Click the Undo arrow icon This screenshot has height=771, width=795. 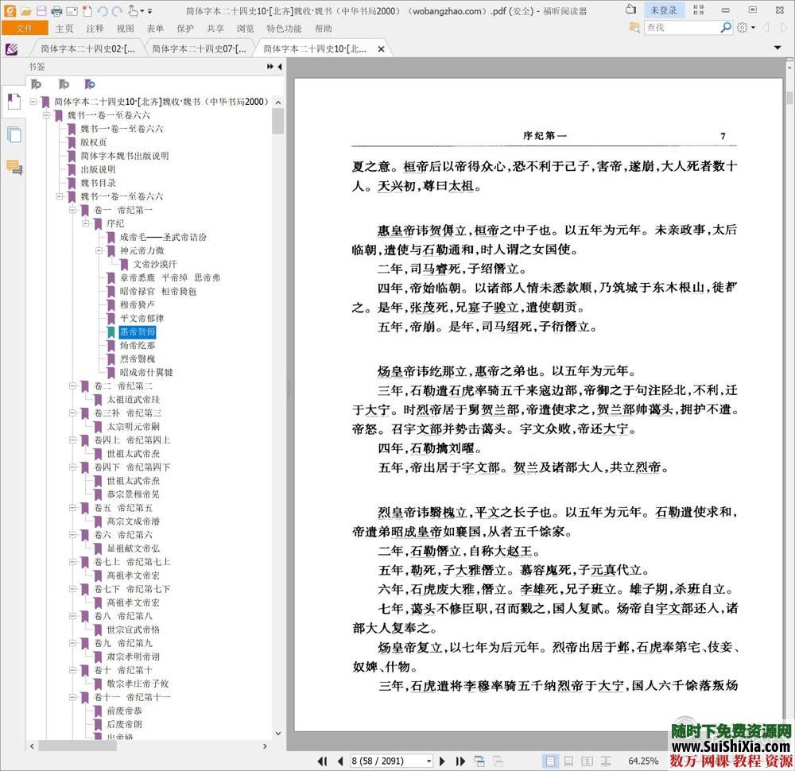tap(104, 11)
